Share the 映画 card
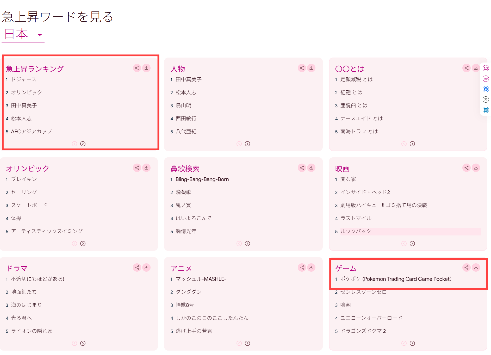The width and height of the screenshot is (491, 355). [467, 168]
